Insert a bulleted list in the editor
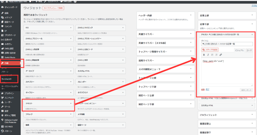 (212, 55)
